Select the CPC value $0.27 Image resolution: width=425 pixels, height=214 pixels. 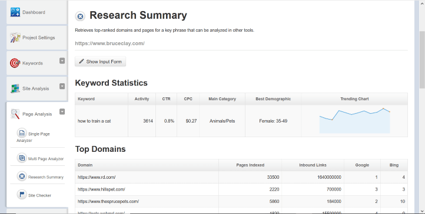pos(191,121)
